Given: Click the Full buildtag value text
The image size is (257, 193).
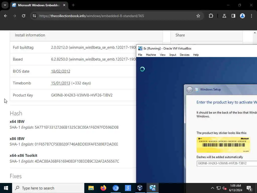Looking at the screenshot, I should [94, 47].
